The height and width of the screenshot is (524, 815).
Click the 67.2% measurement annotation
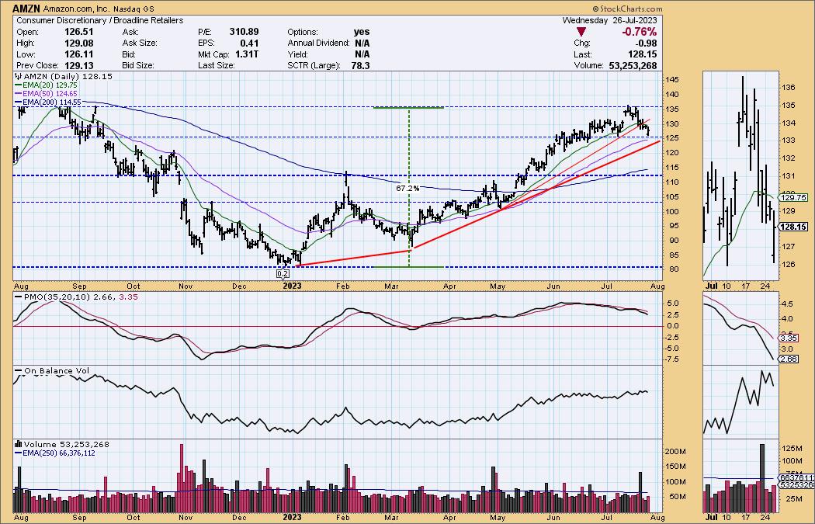click(x=407, y=188)
